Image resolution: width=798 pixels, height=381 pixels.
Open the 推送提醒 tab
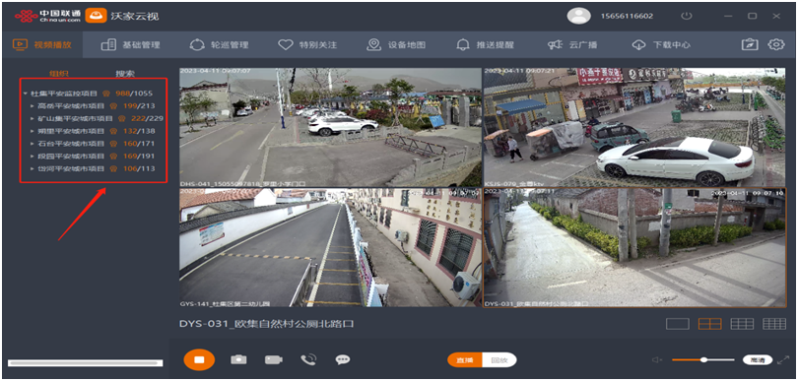[485, 44]
